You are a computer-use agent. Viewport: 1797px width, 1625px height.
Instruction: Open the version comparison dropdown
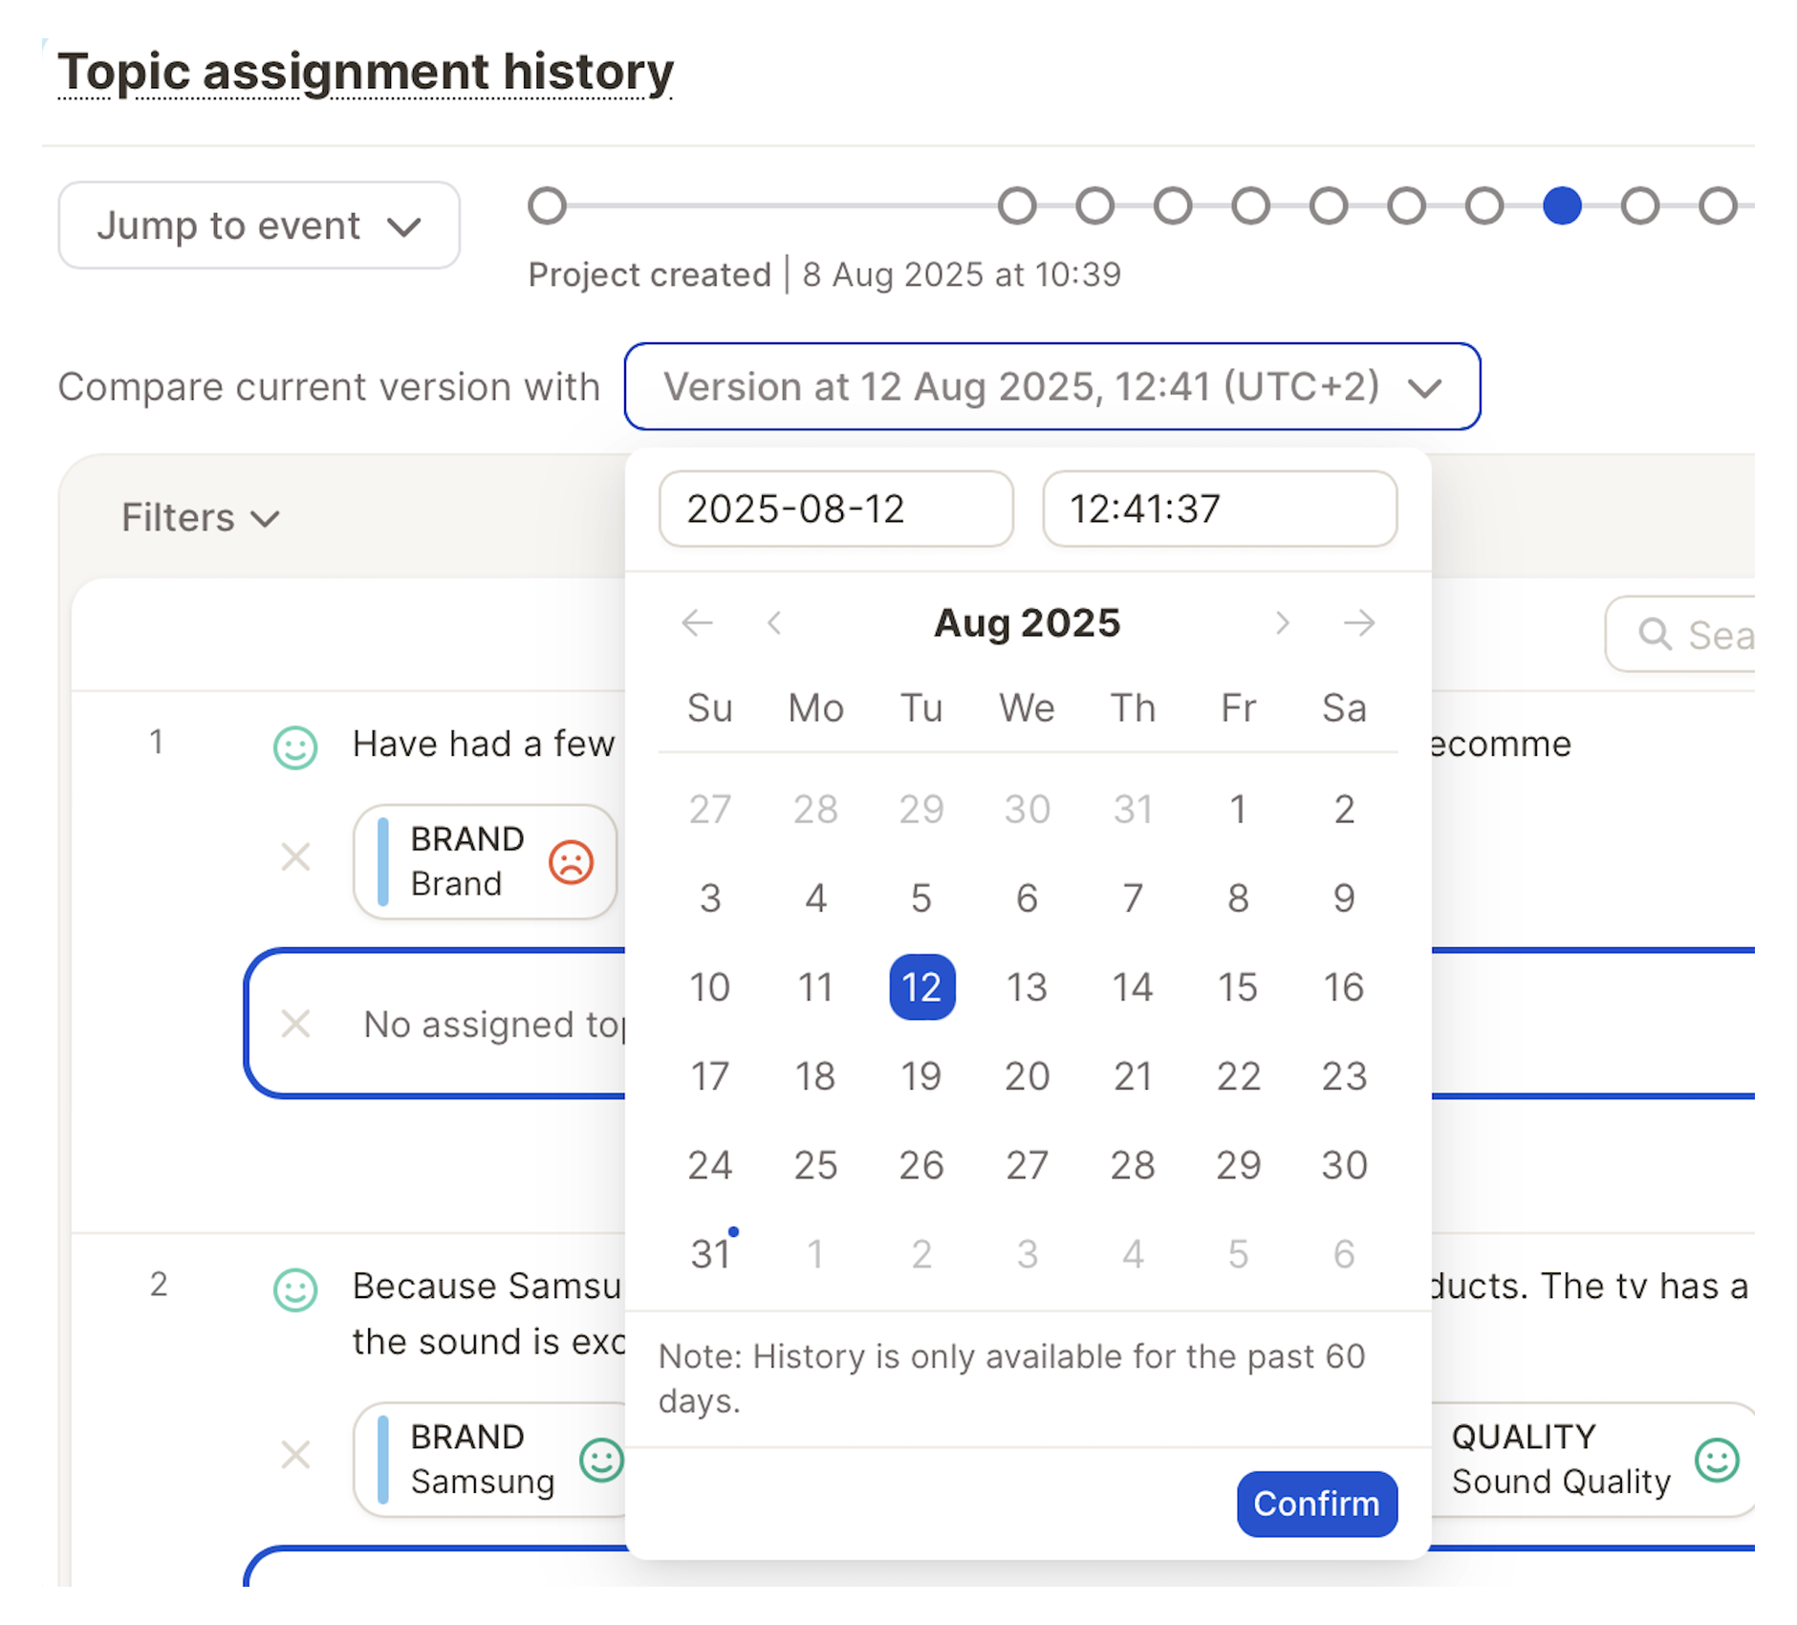click(1051, 386)
